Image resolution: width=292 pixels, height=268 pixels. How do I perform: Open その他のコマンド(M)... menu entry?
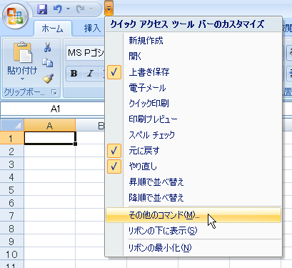(193, 215)
